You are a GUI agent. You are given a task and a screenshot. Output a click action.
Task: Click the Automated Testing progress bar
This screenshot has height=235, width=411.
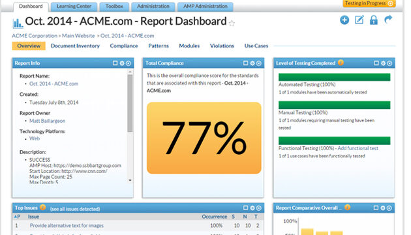(x=334, y=77)
